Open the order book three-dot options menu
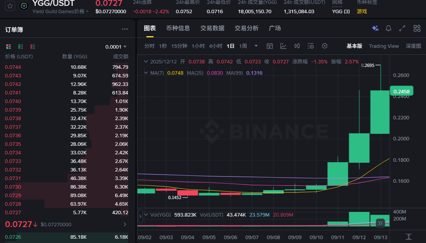The image size is (426, 243). 125,29
